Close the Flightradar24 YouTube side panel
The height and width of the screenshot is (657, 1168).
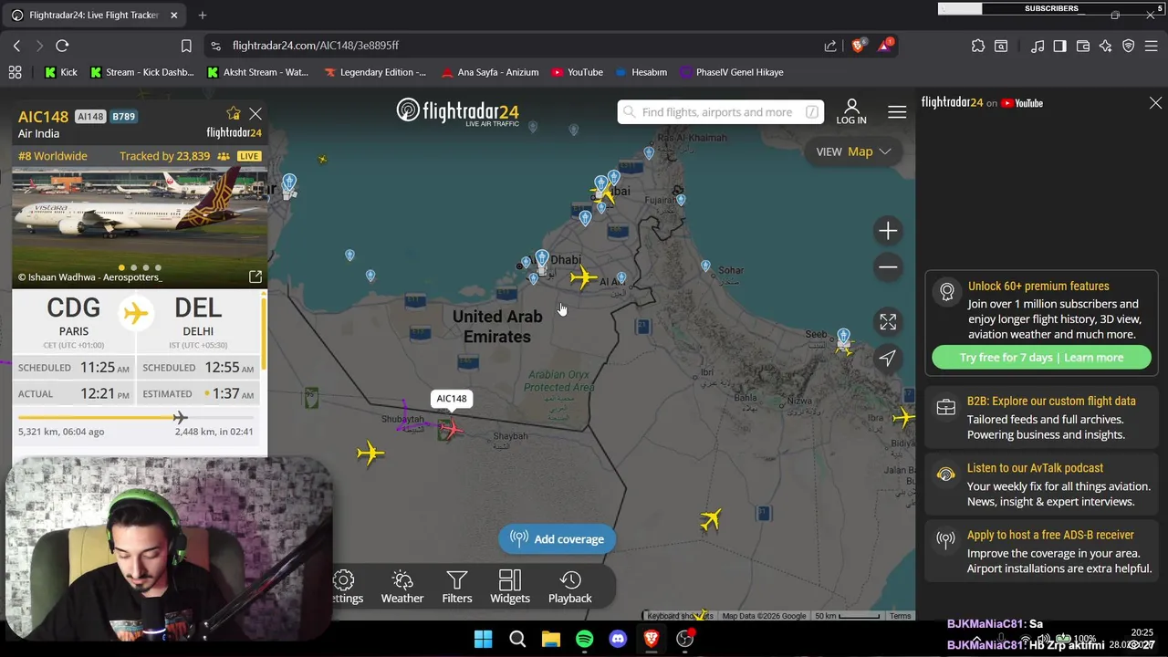pyautogui.click(x=1155, y=103)
